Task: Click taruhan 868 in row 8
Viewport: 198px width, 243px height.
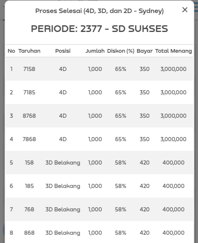Action: click(x=29, y=233)
